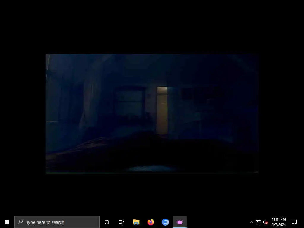Screen dimensions: 304x228
Task: Click the dark video frame in the player
Action: pyautogui.click(x=152, y=114)
